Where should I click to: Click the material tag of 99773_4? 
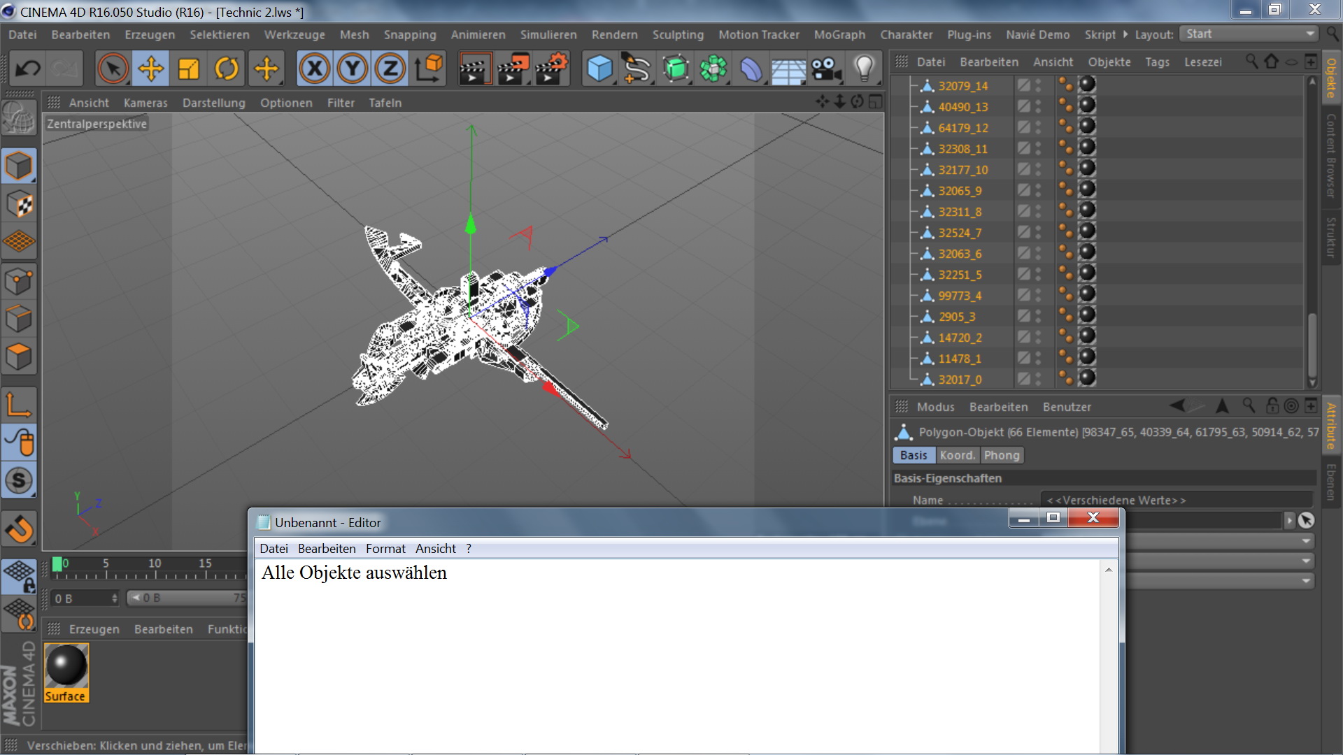tap(1087, 294)
